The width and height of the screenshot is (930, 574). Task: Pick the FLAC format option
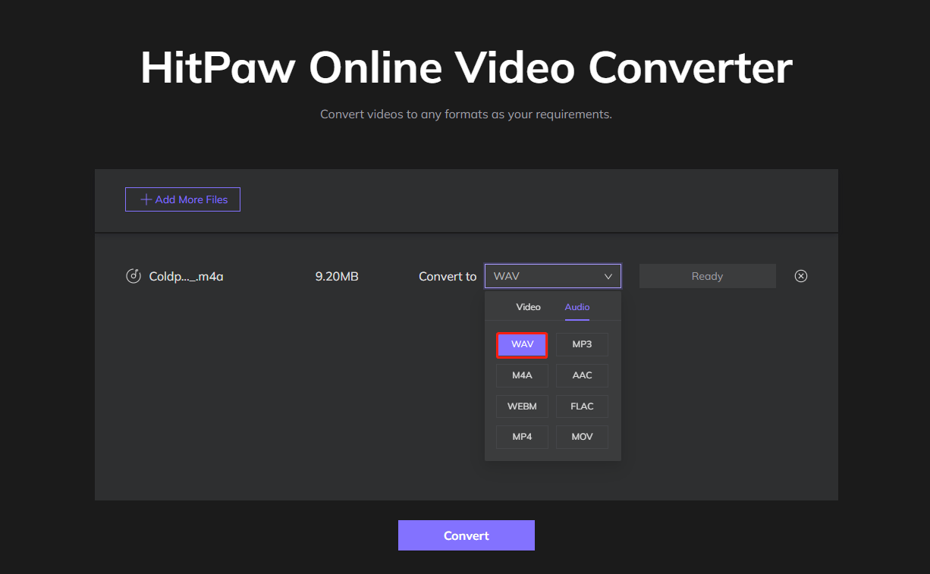click(x=583, y=406)
